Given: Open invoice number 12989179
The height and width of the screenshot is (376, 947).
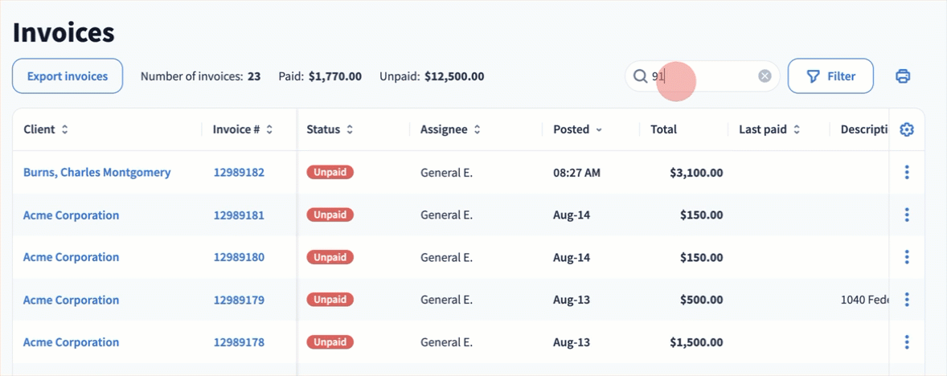Looking at the screenshot, I should click(239, 300).
